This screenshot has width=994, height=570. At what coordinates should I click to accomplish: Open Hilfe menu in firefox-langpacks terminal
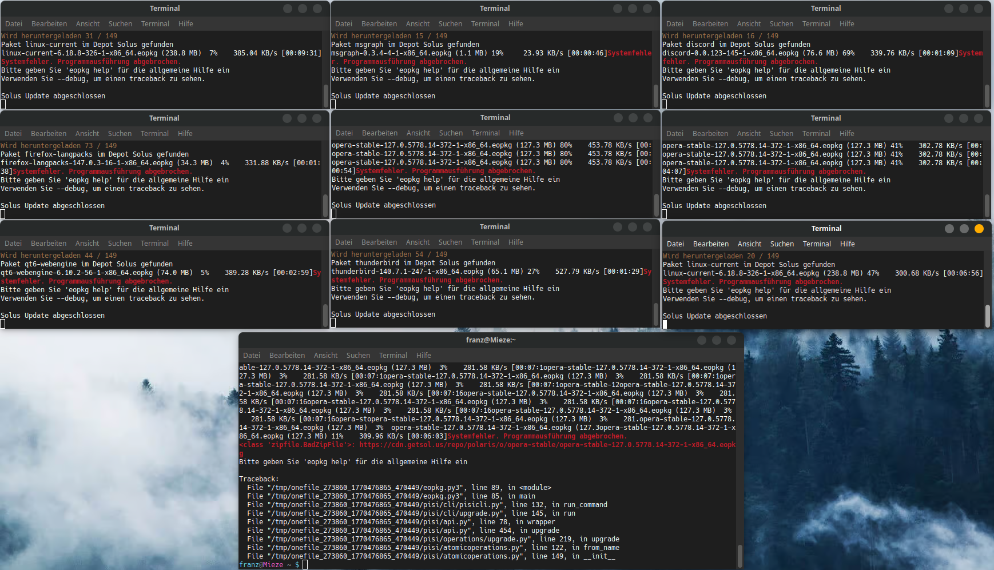[x=185, y=134]
